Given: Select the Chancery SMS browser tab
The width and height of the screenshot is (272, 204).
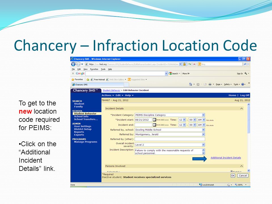Looking at the screenshot, I should click(x=97, y=85).
